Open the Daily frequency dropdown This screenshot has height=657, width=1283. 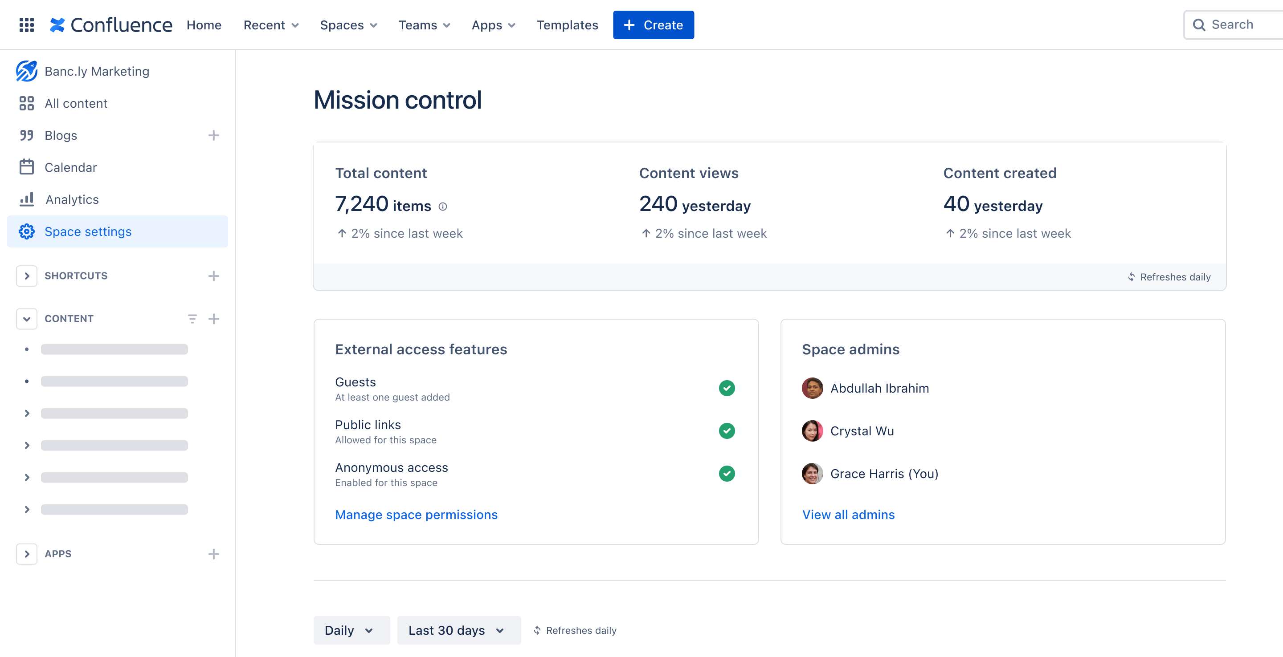(x=349, y=630)
